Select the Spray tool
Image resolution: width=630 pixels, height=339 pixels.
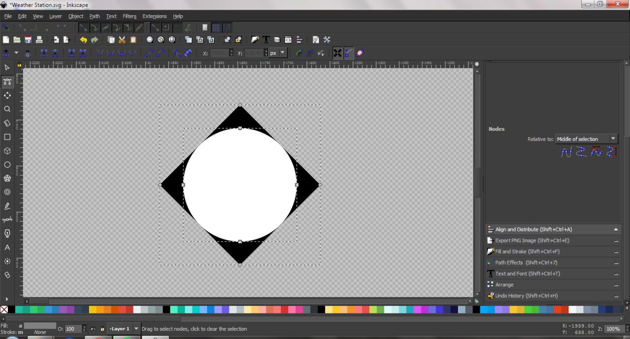coord(7,261)
